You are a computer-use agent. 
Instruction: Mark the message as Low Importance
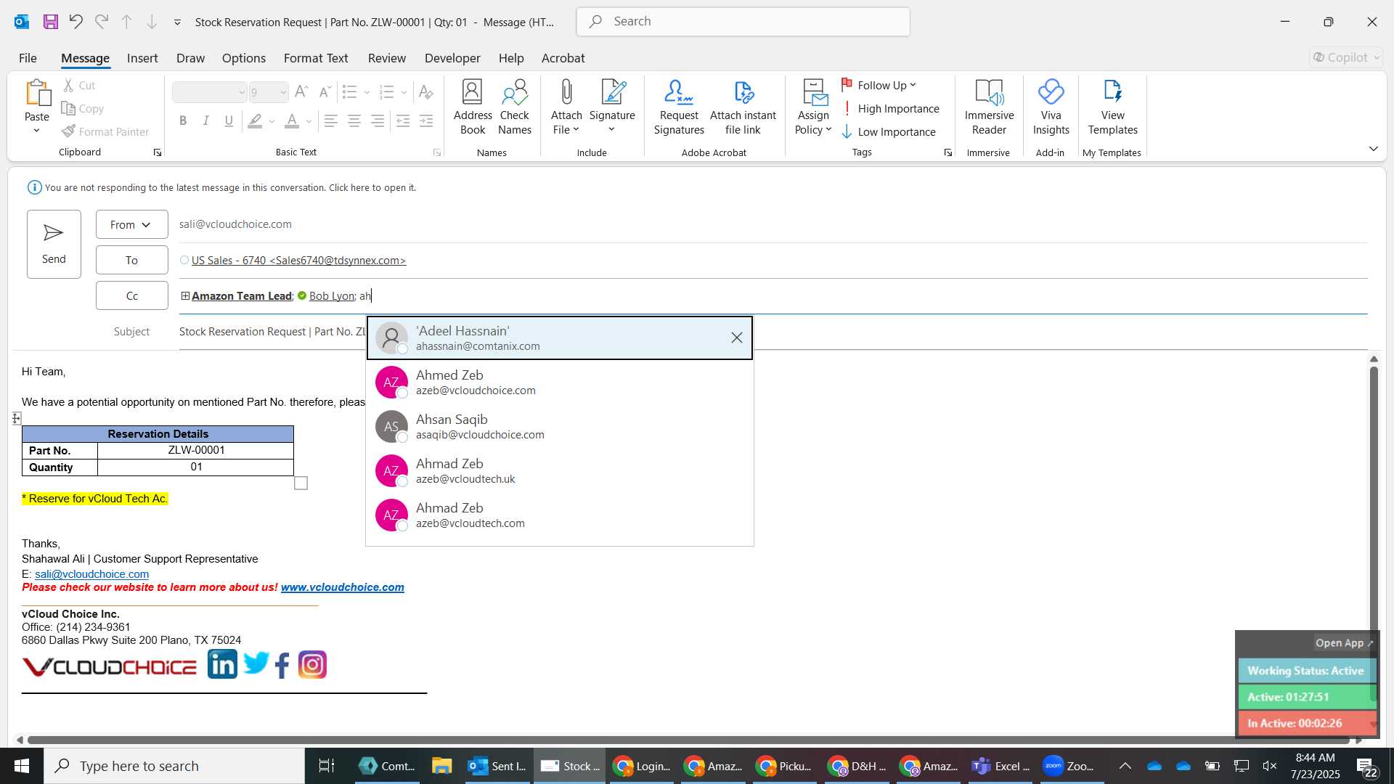pyautogui.click(x=889, y=132)
